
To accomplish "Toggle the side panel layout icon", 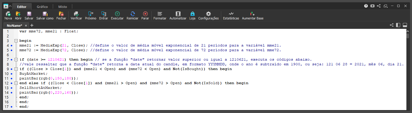I will pyautogui.click(x=398, y=25).
